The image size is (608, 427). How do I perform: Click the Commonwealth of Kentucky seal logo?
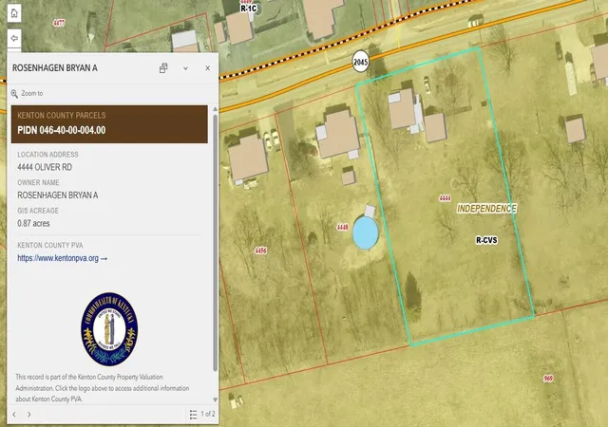tap(109, 329)
